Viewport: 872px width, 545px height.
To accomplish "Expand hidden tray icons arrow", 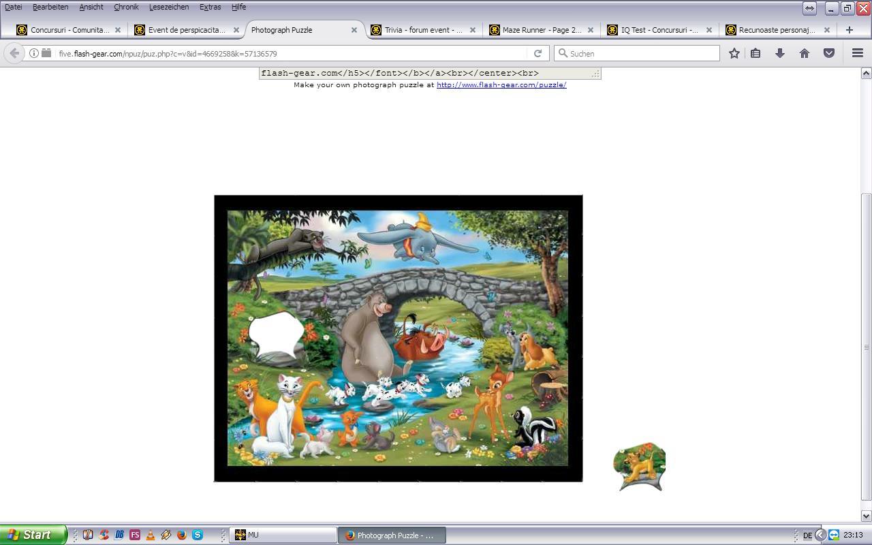I will point(821,535).
